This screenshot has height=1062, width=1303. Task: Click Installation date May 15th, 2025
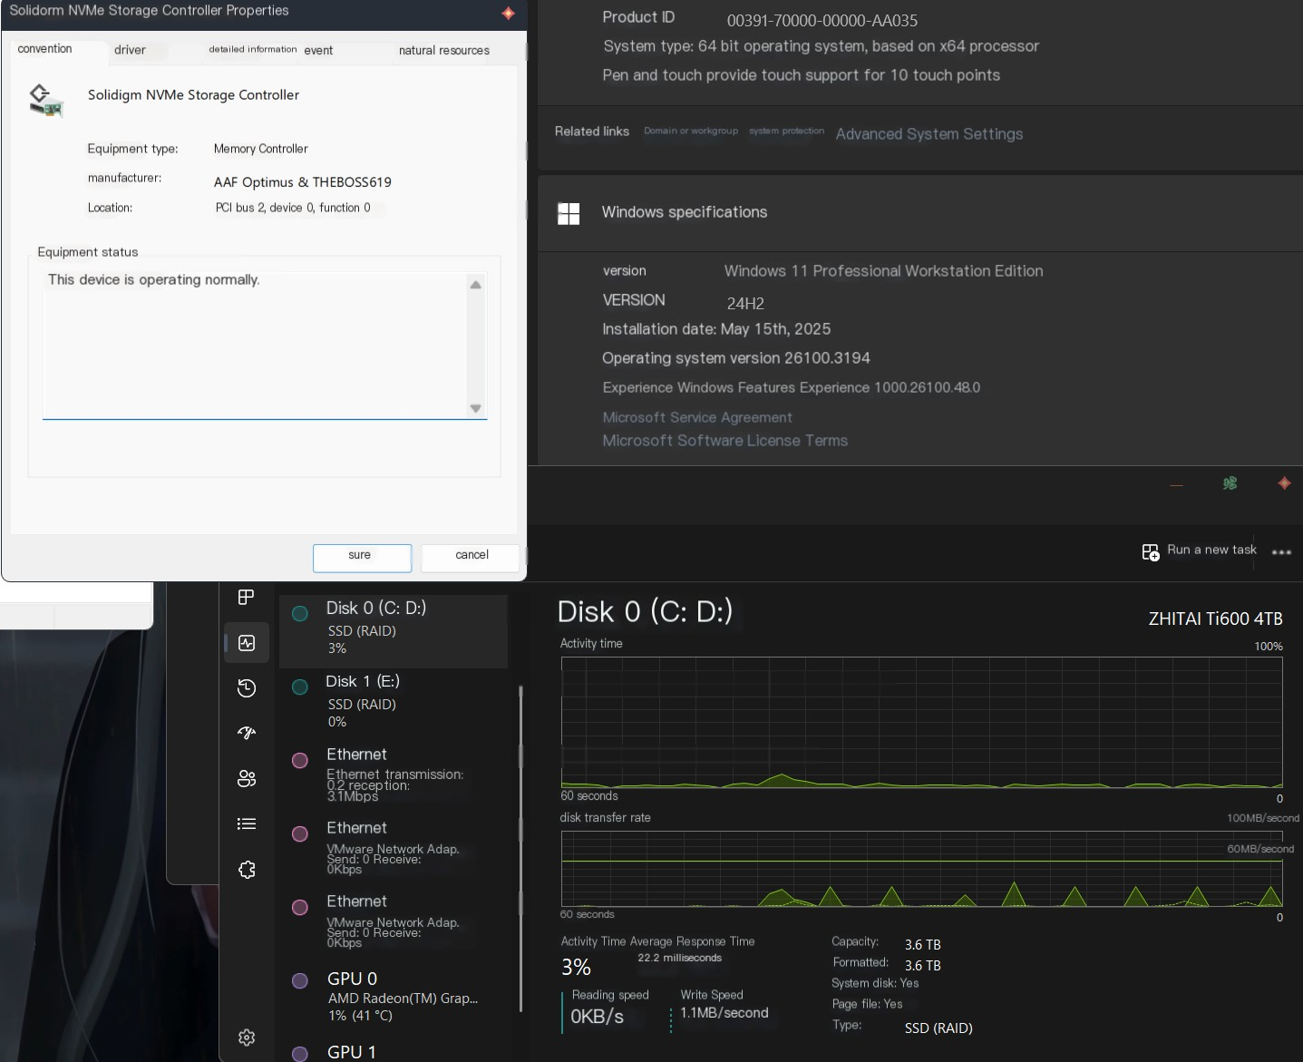pyautogui.click(x=716, y=329)
